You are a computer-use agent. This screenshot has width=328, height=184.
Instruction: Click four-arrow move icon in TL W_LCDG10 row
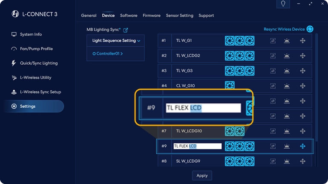[x=303, y=131]
